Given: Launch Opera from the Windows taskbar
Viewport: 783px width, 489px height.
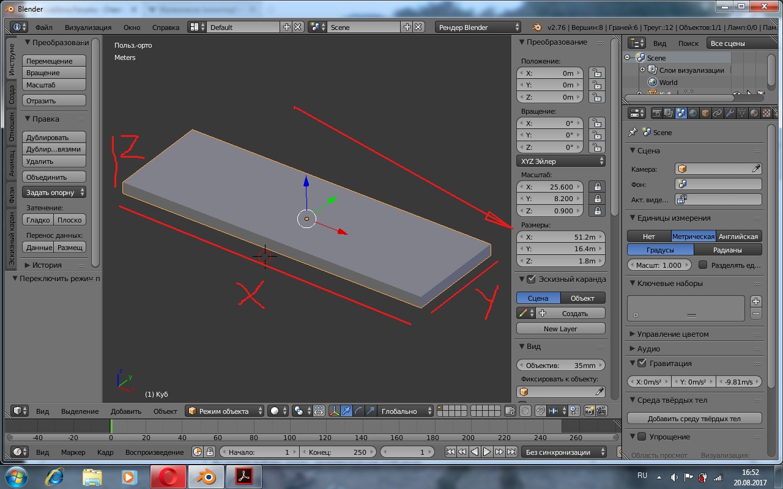Looking at the screenshot, I should 168,476.
